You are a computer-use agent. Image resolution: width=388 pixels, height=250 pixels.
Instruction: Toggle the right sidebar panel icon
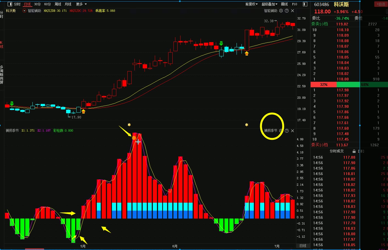(305, 4)
